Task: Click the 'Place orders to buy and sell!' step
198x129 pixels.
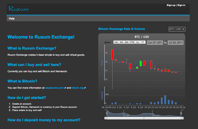Action: click(27, 110)
